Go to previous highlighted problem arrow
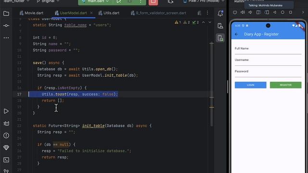 click(x=204, y=23)
